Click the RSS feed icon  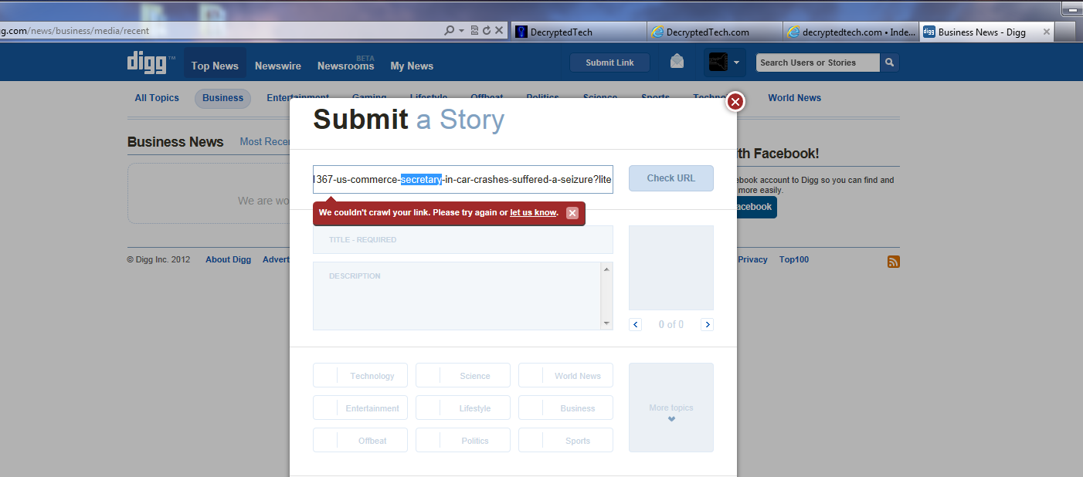894,262
